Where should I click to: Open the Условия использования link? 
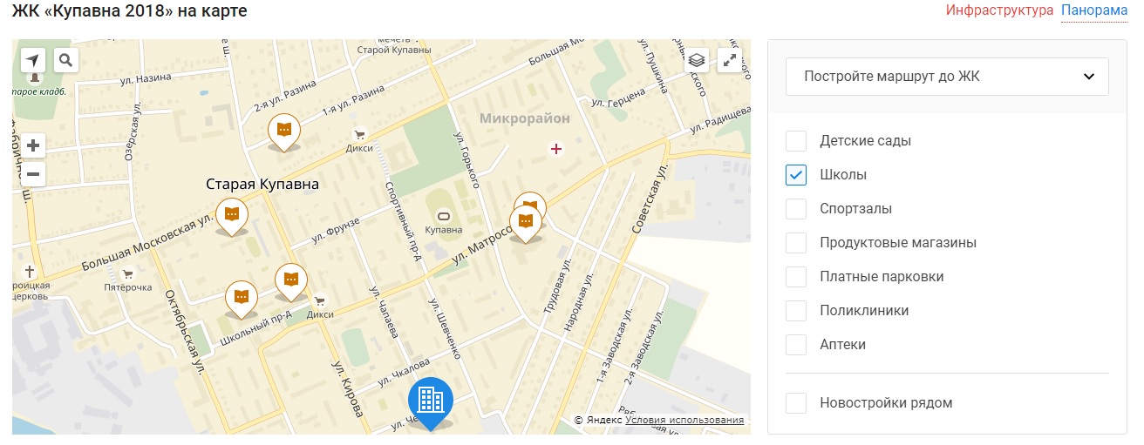(684, 421)
